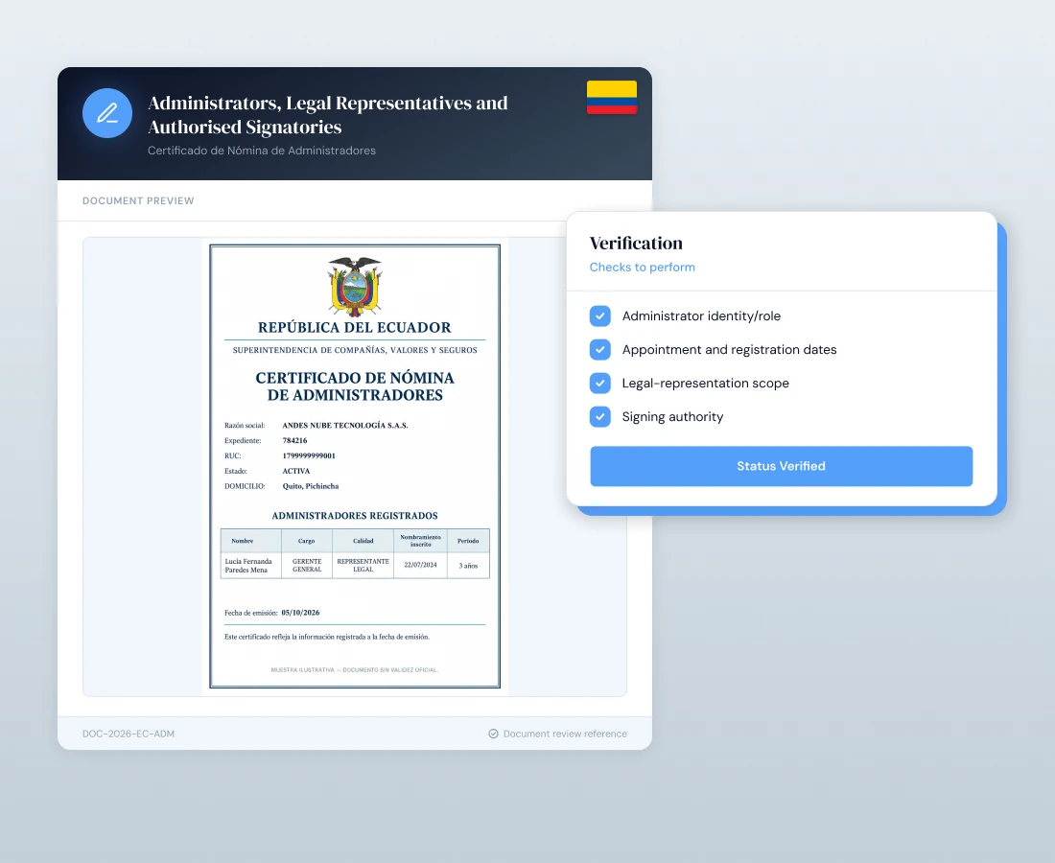Click the Administrators, Legal Representatives title
1055x863 pixels.
point(328,114)
